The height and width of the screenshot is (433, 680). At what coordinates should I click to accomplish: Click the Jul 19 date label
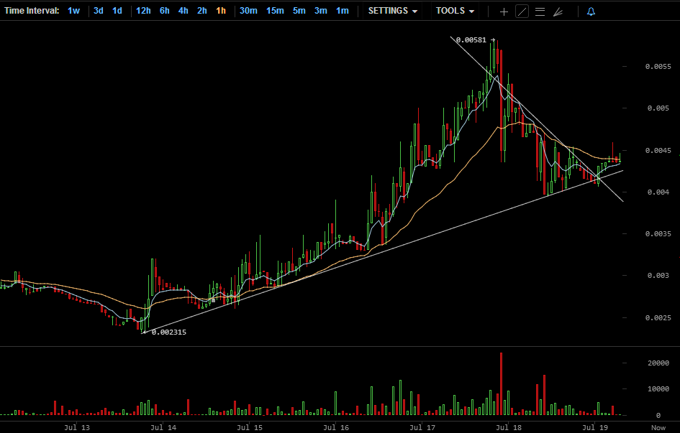595,427
